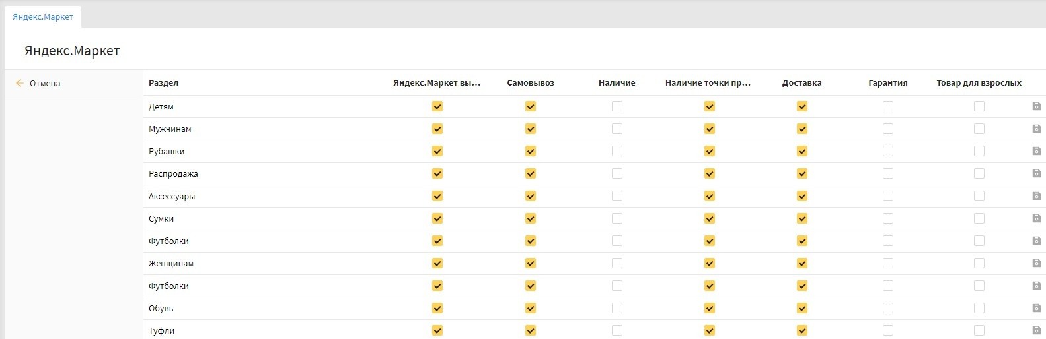This screenshot has height=339, width=1046.
Task: Click the save icon for Детям row
Action: tap(1036, 106)
